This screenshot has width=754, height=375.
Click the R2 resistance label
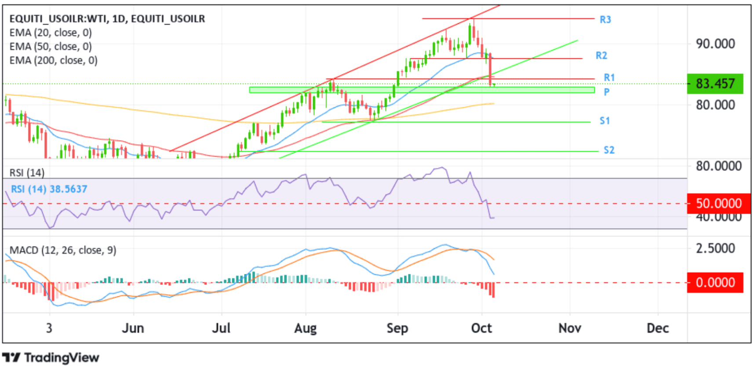pyautogui.click(x=601, y=55)
